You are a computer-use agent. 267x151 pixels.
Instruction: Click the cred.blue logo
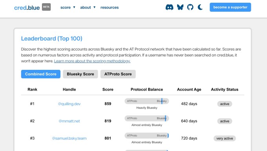27,8
